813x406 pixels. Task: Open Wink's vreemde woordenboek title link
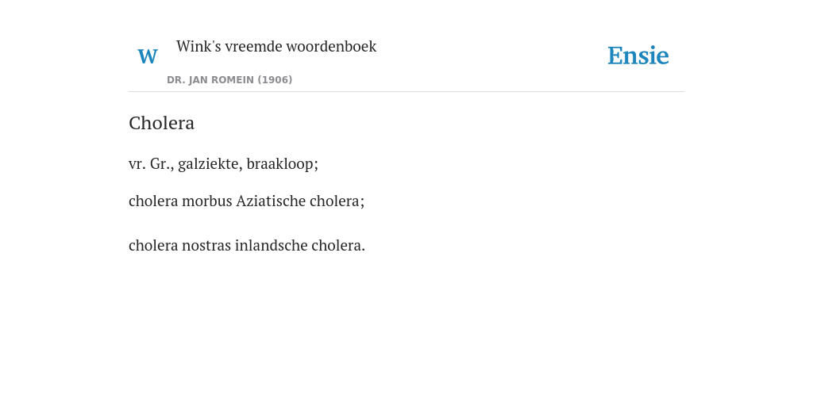click(276, 47)
